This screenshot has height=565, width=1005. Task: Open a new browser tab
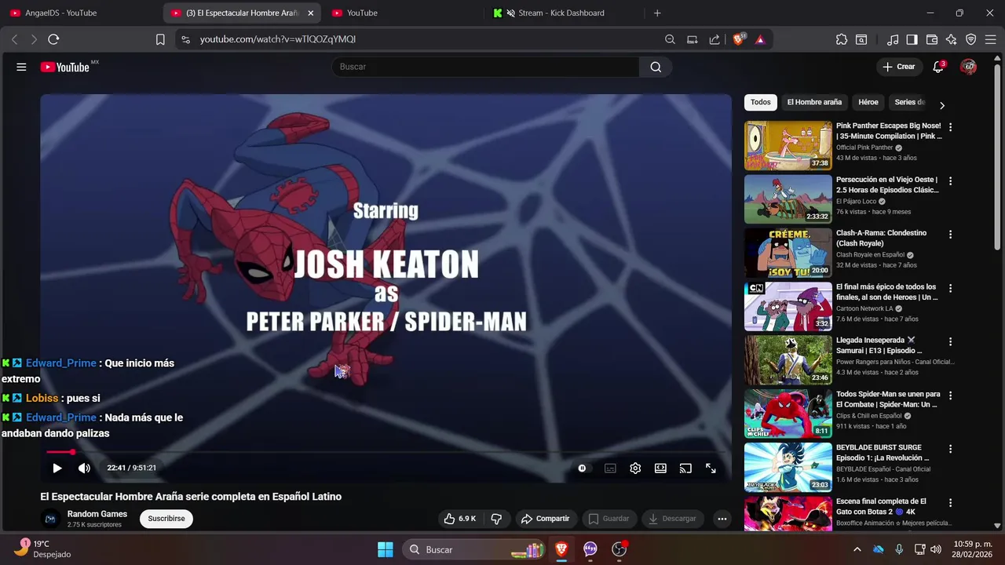pos(657,13)
